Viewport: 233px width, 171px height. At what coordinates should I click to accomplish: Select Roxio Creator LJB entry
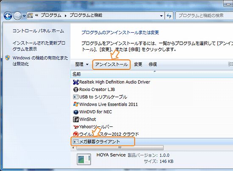(97, 90)
